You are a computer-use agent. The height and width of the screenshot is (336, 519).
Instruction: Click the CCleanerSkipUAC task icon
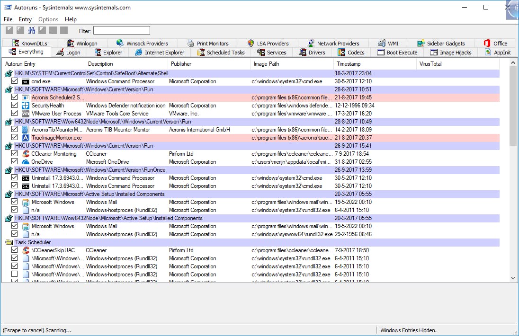point(25,250)
